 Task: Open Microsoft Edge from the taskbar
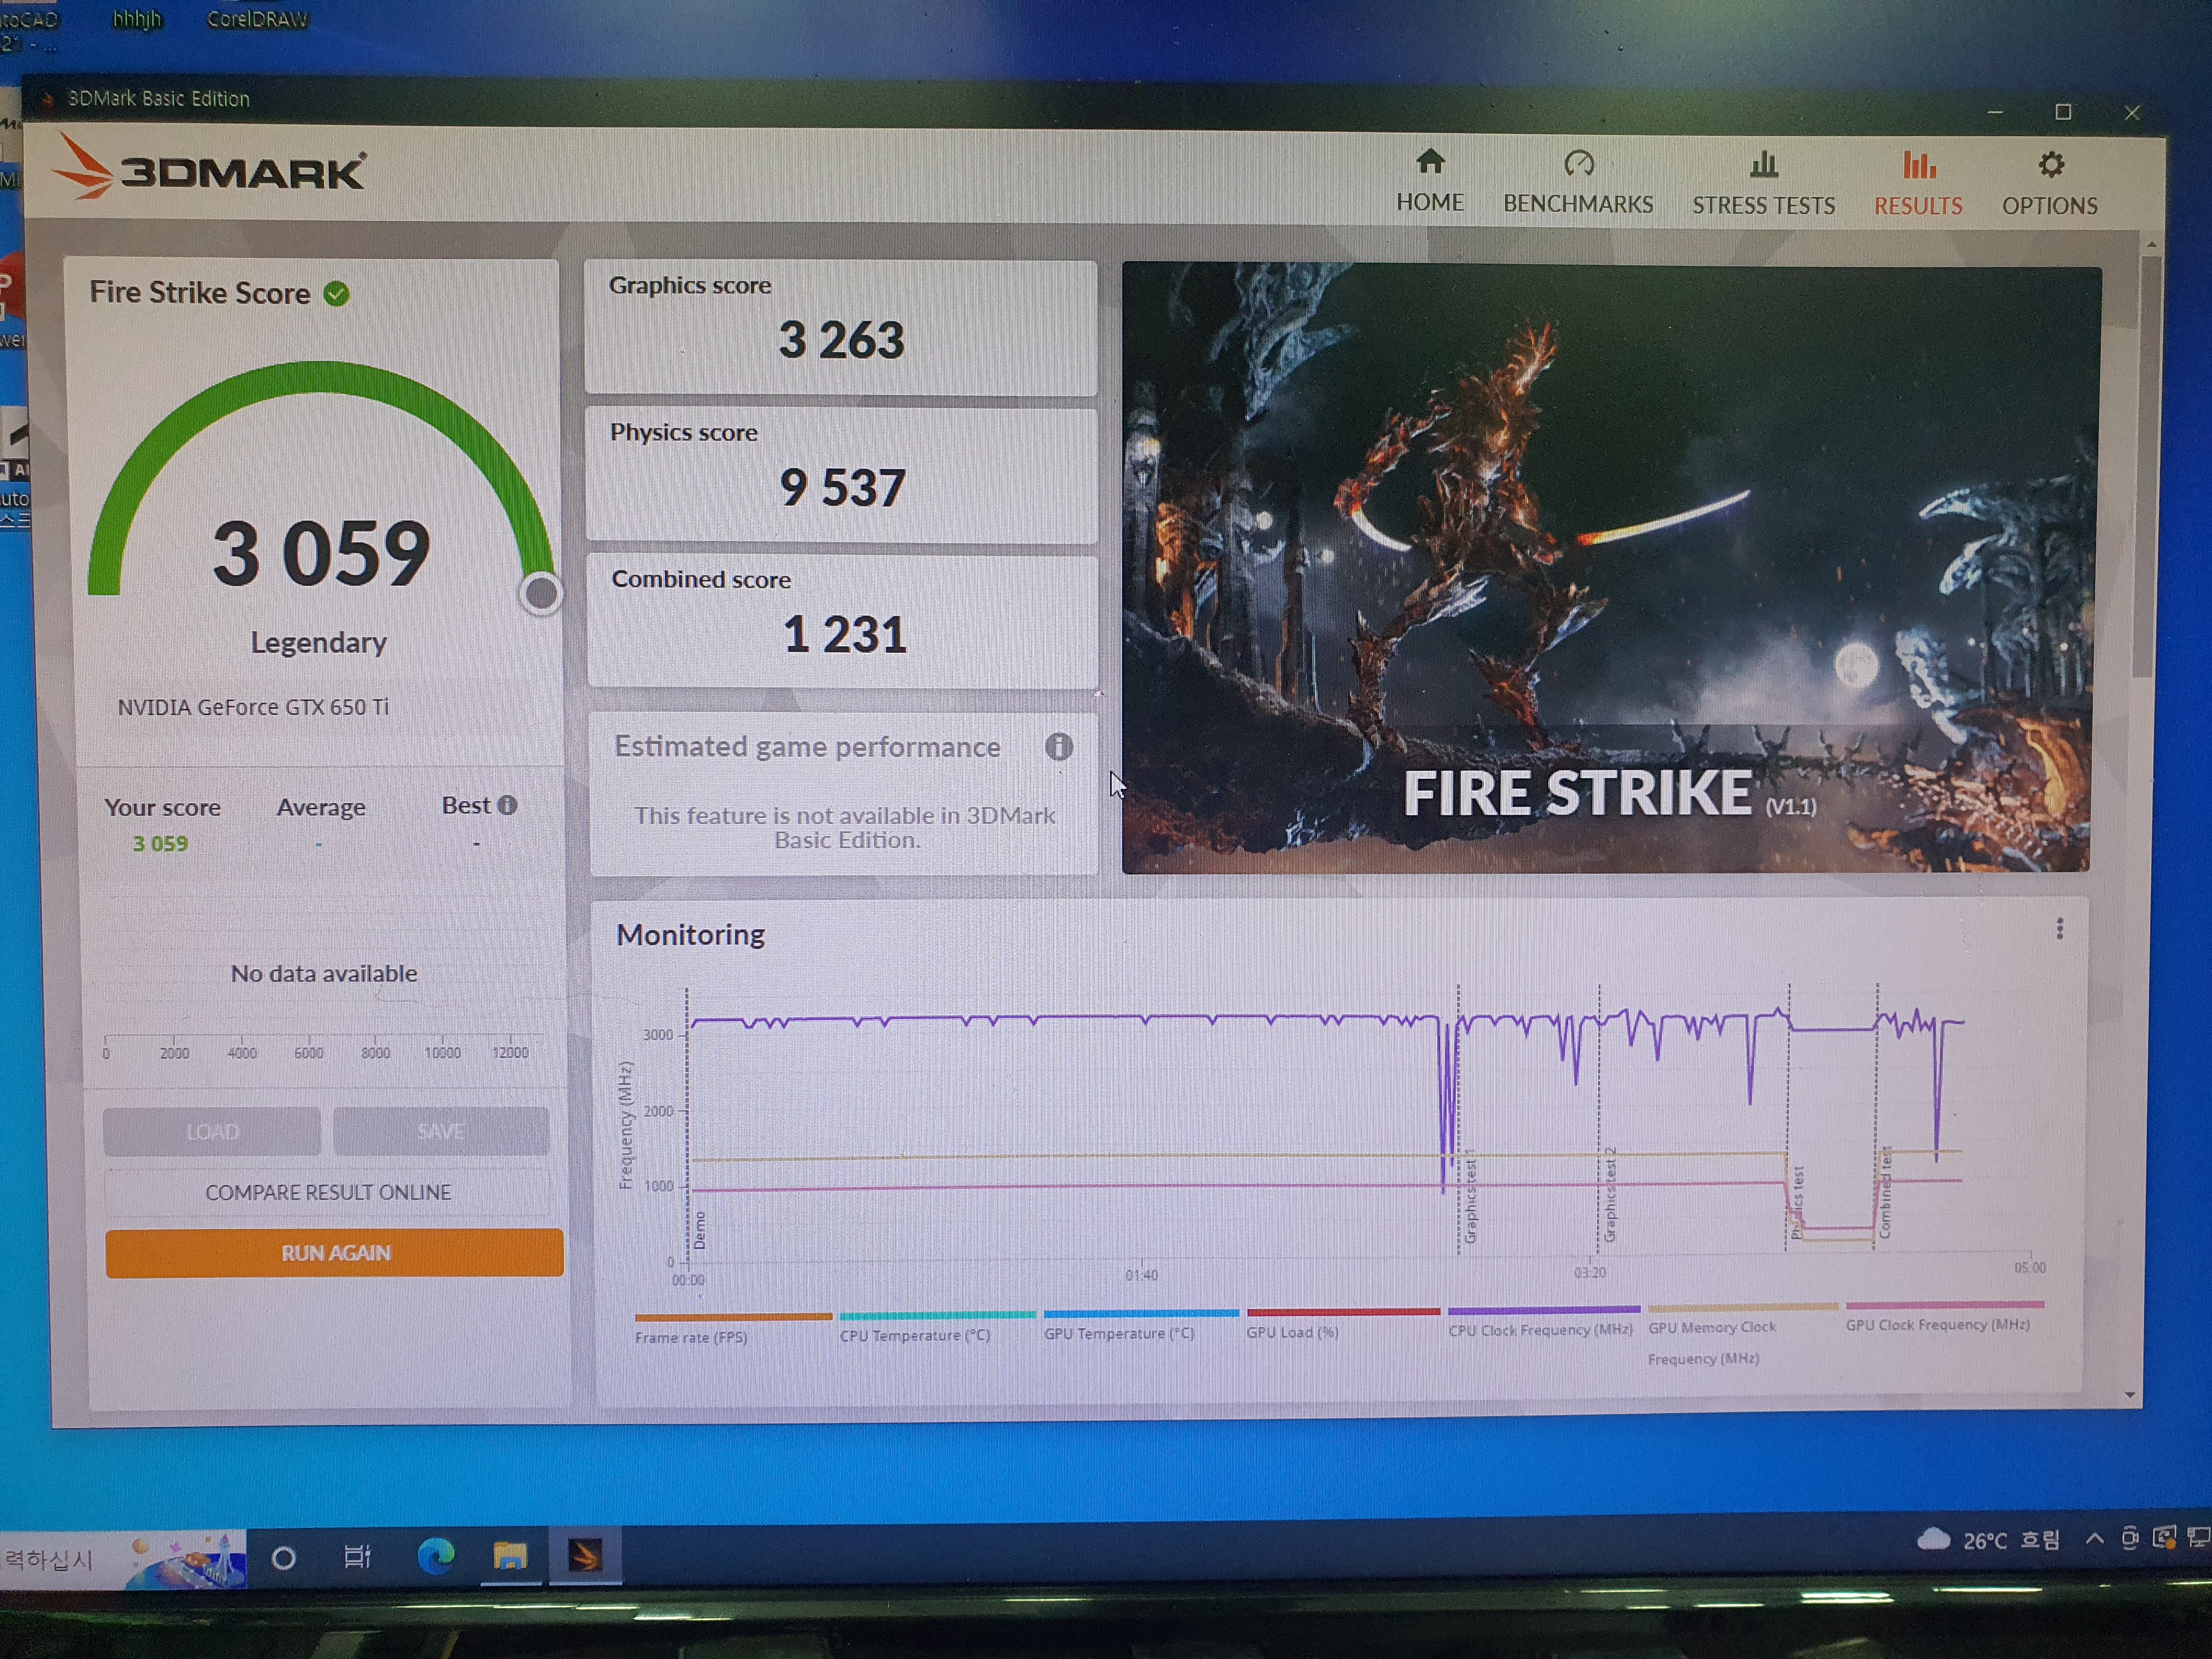pyautogui.click(x=435, y=1556)
